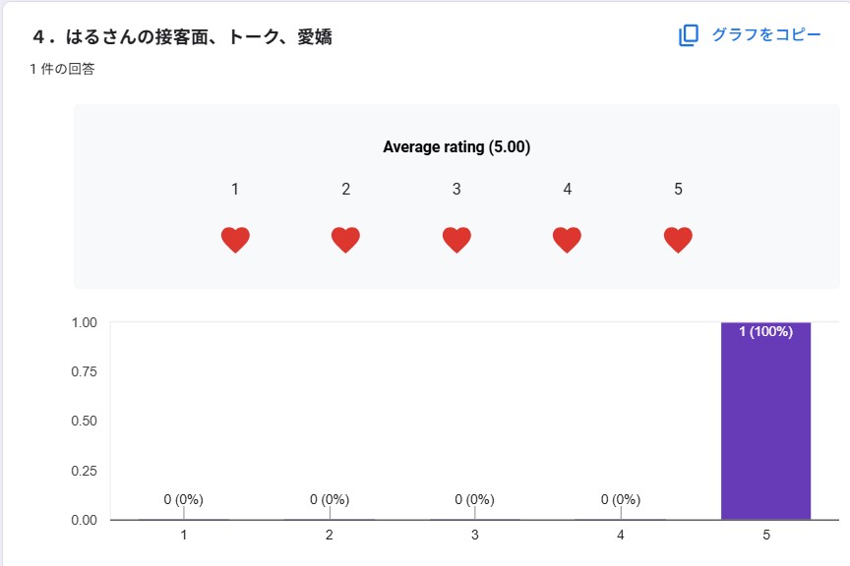
Task: Click the third heart under rating 3
Action: [456, 240]
